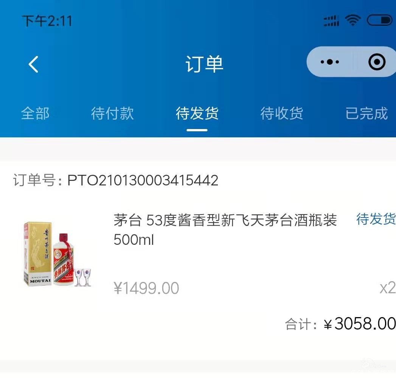The width and height of the screenshot is (396, 378).
Task: Tap the blue 待发货 order status label
Action: click(x=376, y=219)
